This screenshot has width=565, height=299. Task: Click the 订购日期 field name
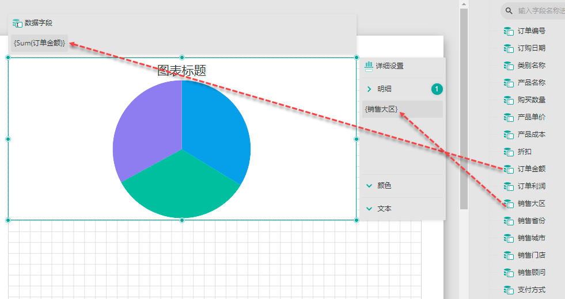[532, 48]
